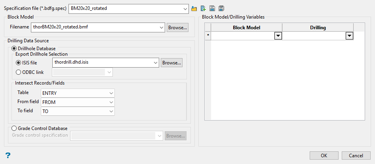The image size is (375, 164).
Task: Click the Block Model column header
Action: (247, 27)
